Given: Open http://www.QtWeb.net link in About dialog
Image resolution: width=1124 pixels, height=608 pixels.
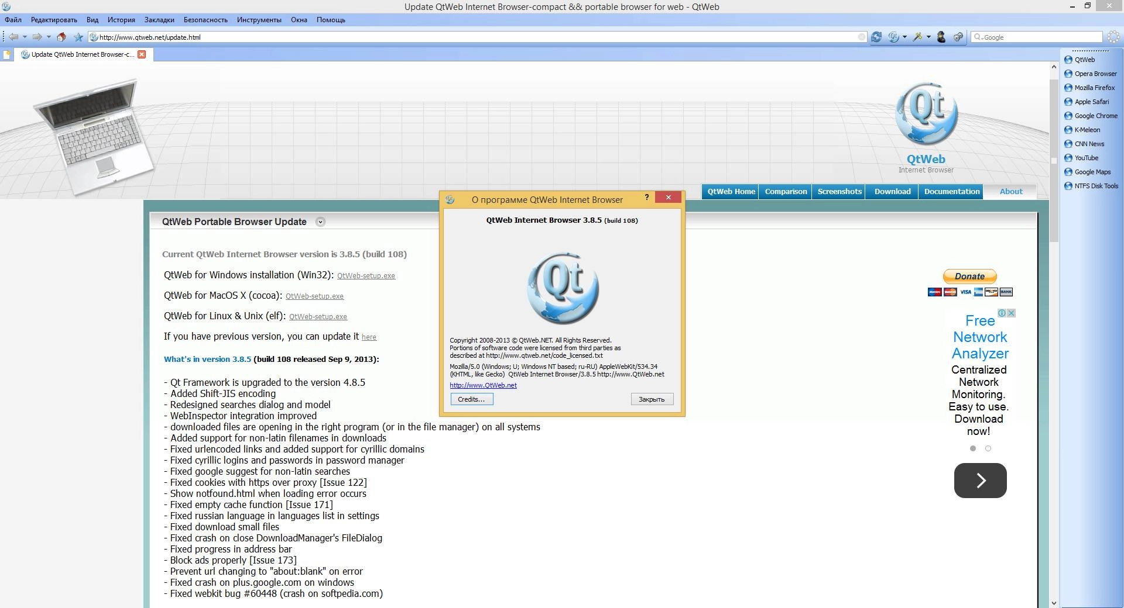Looking at the screenshot, I should point(483,385).
